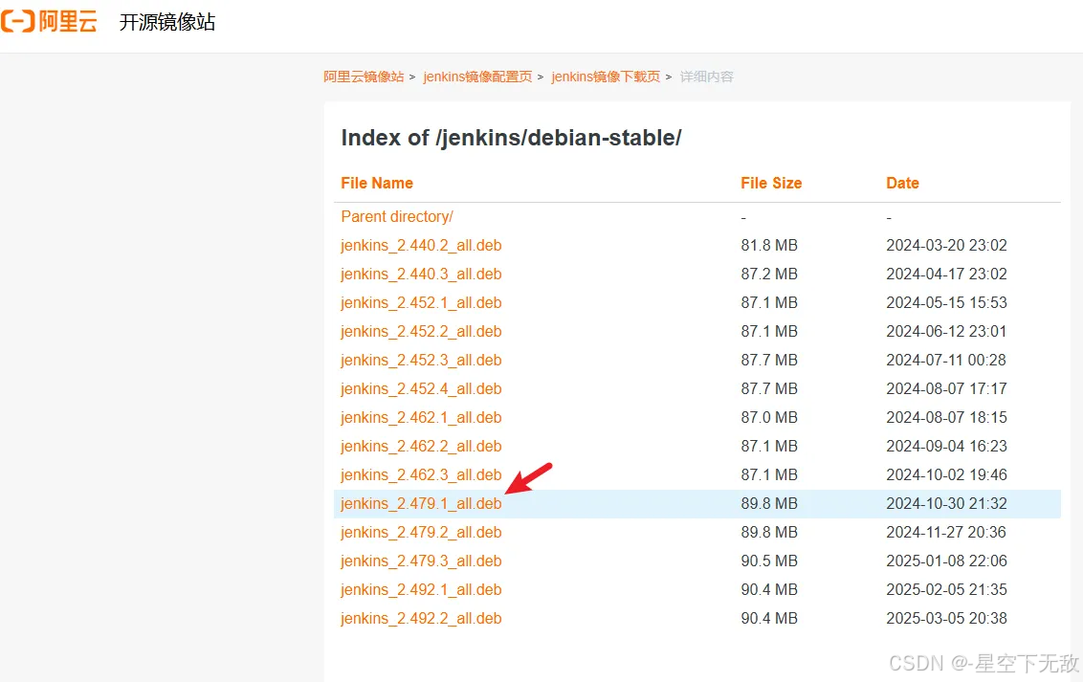
Task: Download jenkins_2.492.2_all.deb
Action: (421, 619)
